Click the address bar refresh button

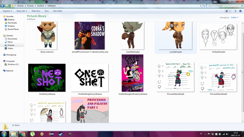coord(204,6)
